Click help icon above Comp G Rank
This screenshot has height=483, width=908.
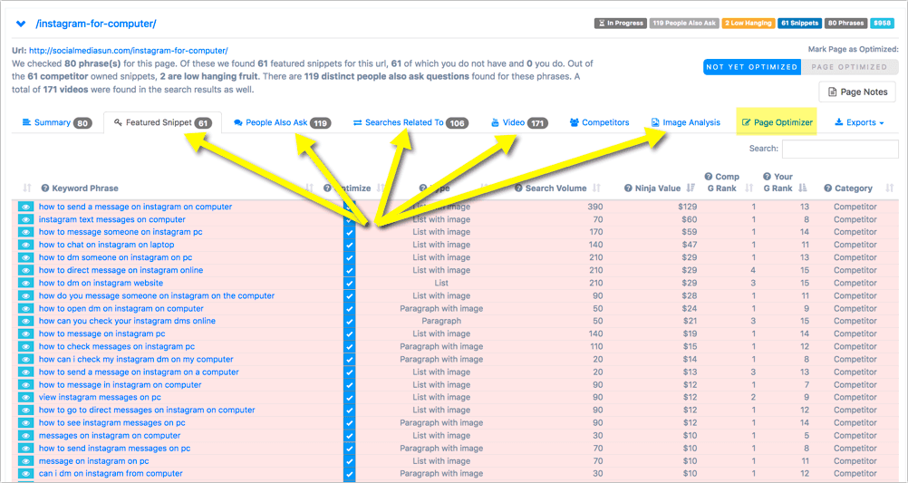pyautogui.click(x=708, y=177)
